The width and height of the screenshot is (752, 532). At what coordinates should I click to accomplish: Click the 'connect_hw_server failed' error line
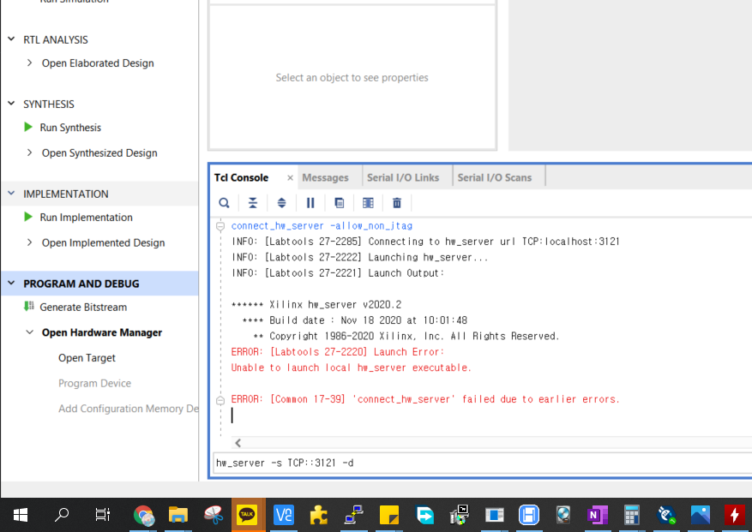click(425, 399)
